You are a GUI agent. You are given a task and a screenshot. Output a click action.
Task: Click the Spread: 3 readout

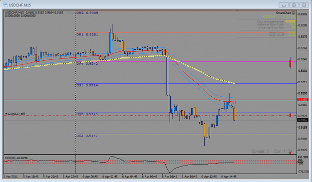pyautogui.click(x=260, y=151)
